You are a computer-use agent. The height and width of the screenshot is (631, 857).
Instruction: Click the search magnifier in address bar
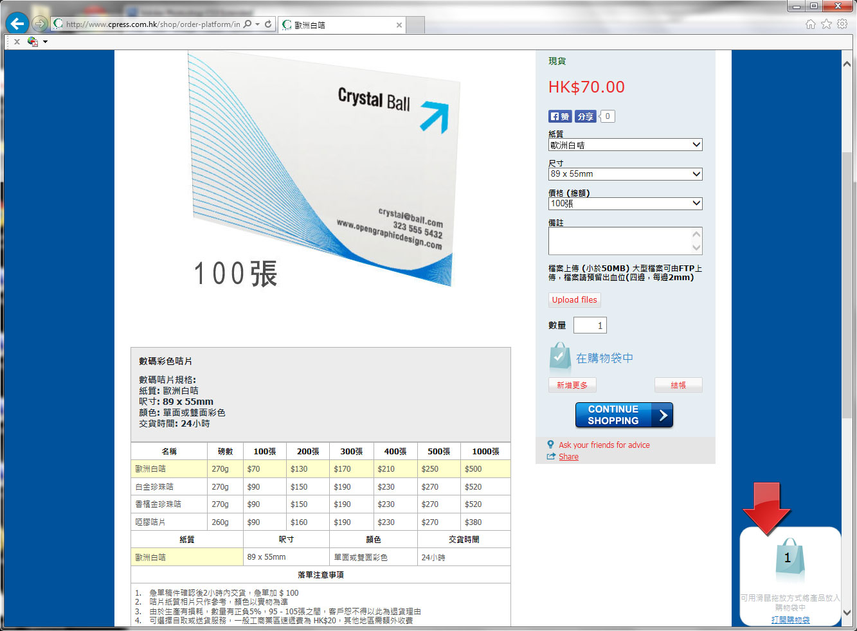tap(248, 24)
